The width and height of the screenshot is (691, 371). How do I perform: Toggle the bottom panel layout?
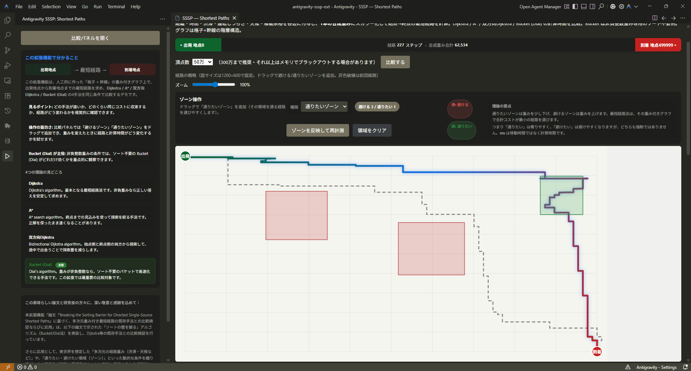tap(584, 6)
